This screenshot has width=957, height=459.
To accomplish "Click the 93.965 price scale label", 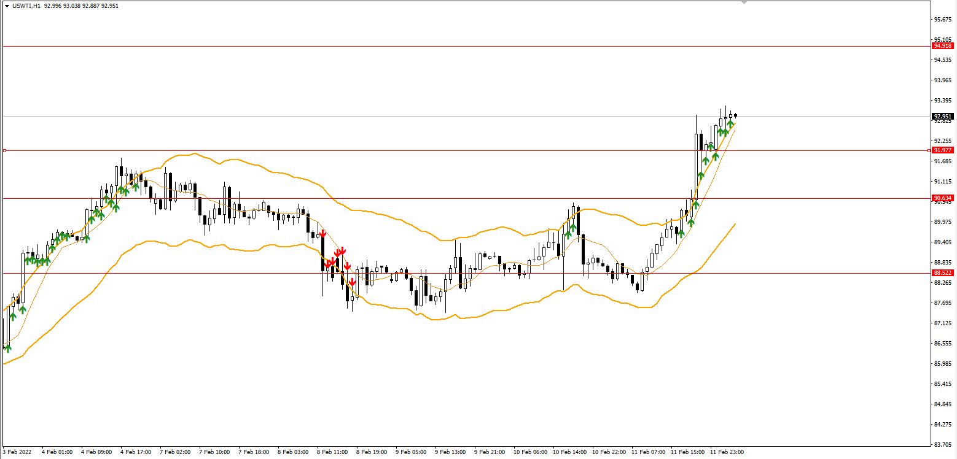I will (943, 80).
